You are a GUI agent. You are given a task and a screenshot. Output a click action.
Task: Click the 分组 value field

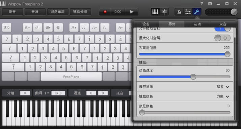click(25, 93)
